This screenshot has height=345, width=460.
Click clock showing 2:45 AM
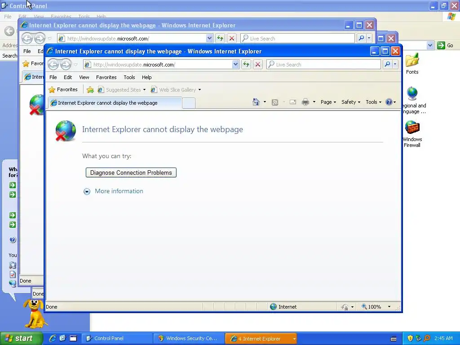[x=443, y=338]
